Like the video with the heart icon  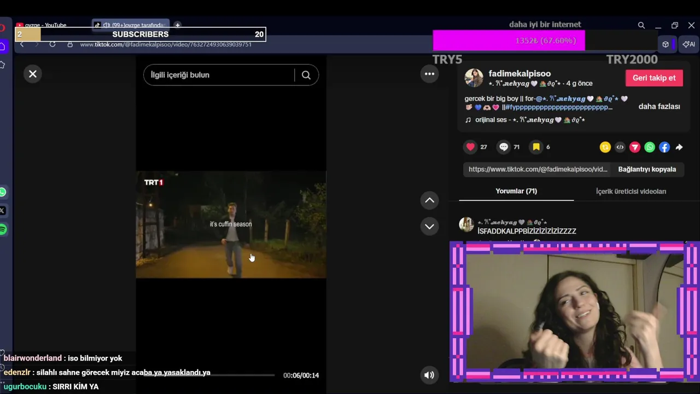click(x=470, y=147)
